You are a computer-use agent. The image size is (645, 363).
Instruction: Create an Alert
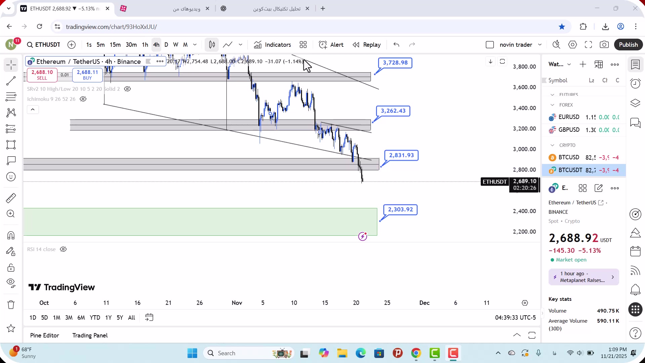click(331, 45)
